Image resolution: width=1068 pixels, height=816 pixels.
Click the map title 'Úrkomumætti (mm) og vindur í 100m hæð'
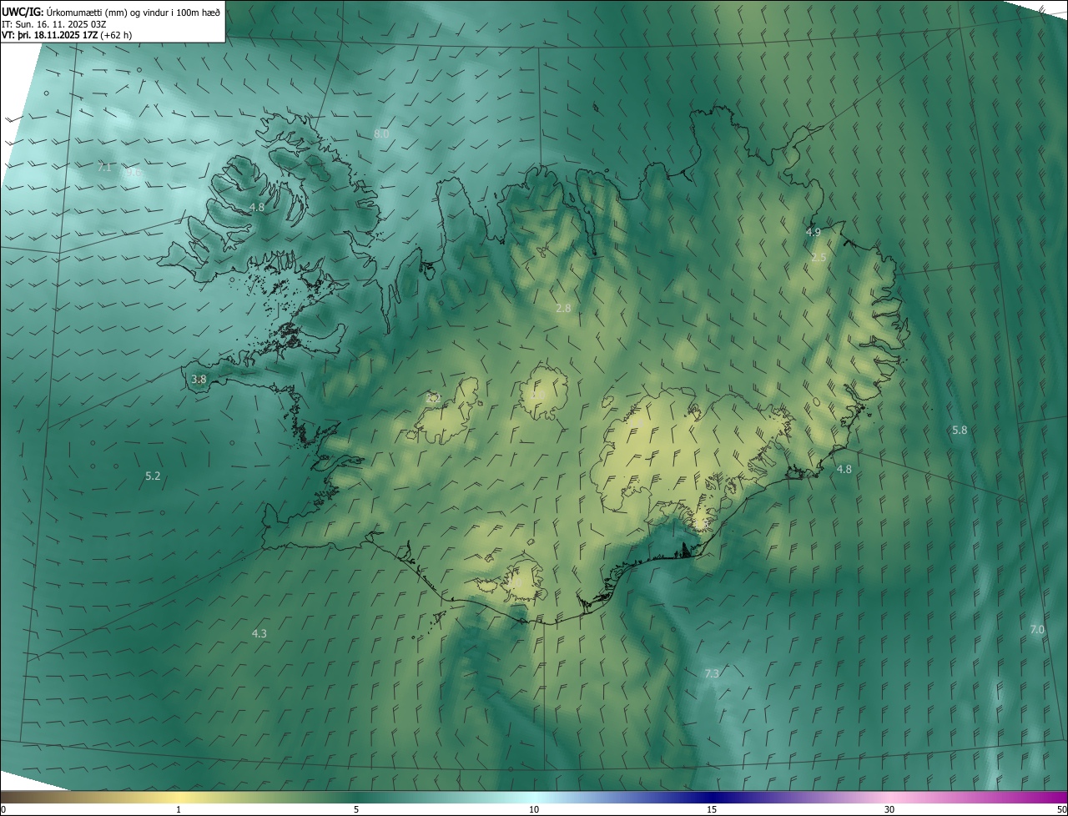click(x=132, y=12)
